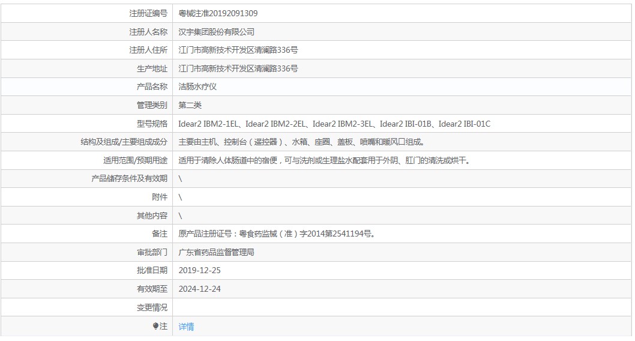Viewport: 635px width, 341px height.
Task: Click the 产品名称 label
Action: (x=152, y=86)
